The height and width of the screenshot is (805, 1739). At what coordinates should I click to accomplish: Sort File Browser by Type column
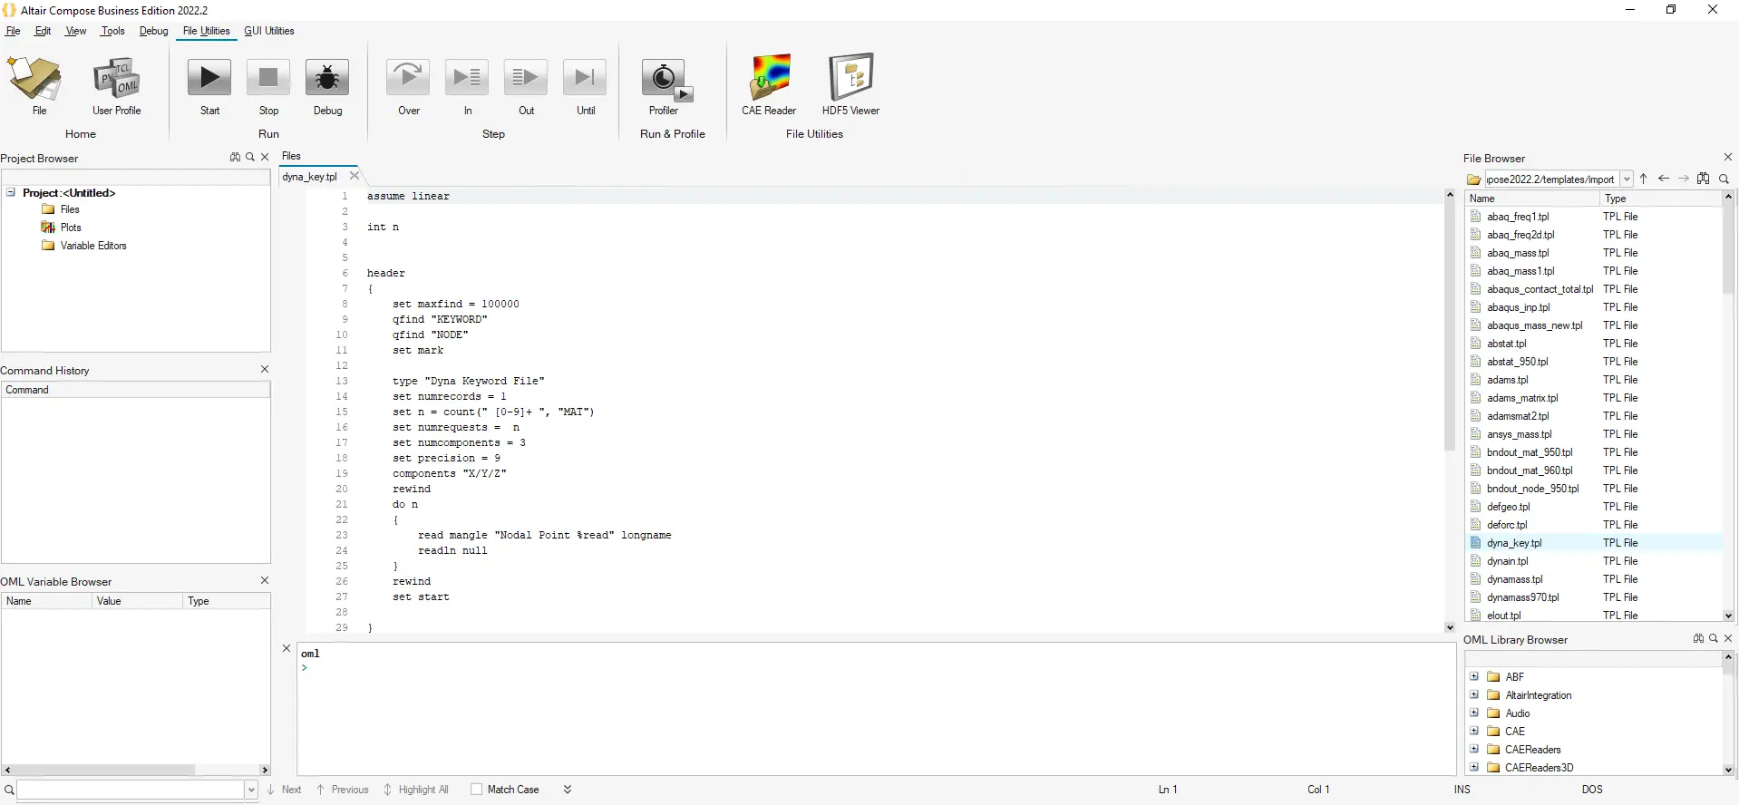1660,199
